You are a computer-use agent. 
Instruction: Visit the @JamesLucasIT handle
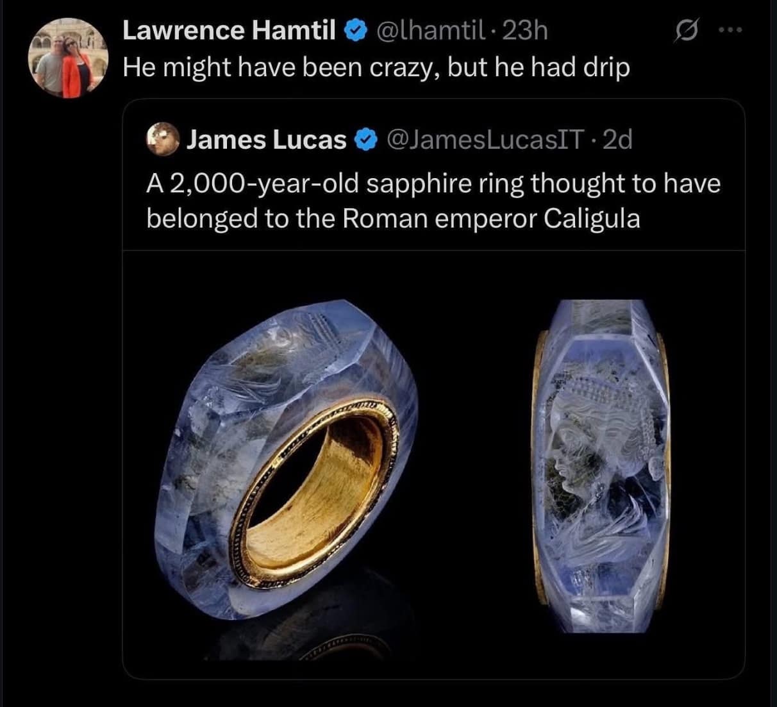point(485,139)
